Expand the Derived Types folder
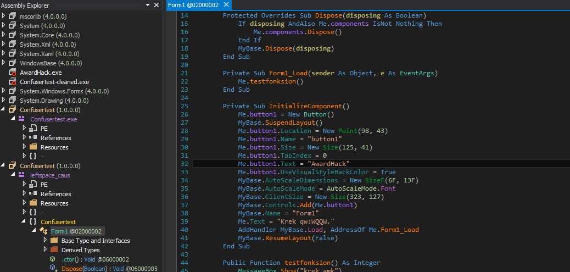This screenshot has width=570, height=272. coord(45,250)
